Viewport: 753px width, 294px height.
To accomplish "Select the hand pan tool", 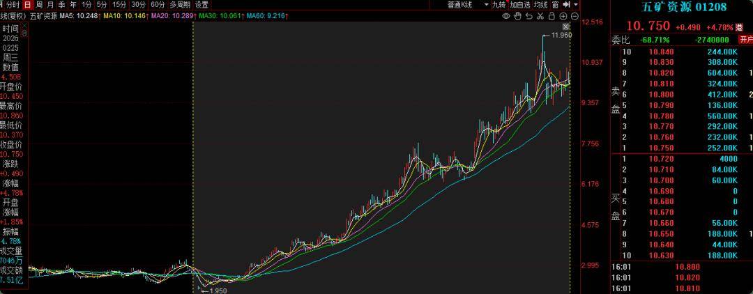I will (517, 16).
